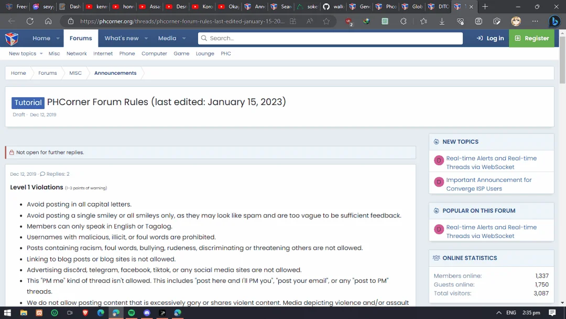The width and height of the screenshot is (566, 319).
Task: Click the site lock icon in address bar
Action: [x=71, y=21]
